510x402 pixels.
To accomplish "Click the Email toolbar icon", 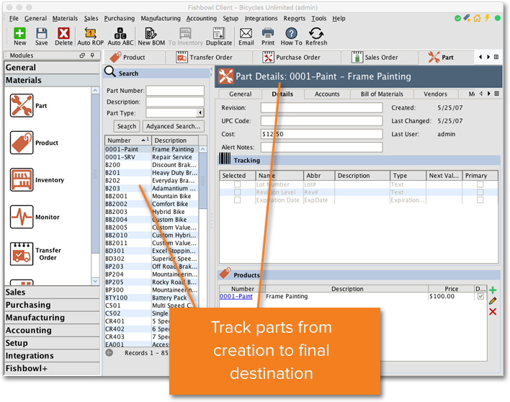I will click(x=246, y=36).
